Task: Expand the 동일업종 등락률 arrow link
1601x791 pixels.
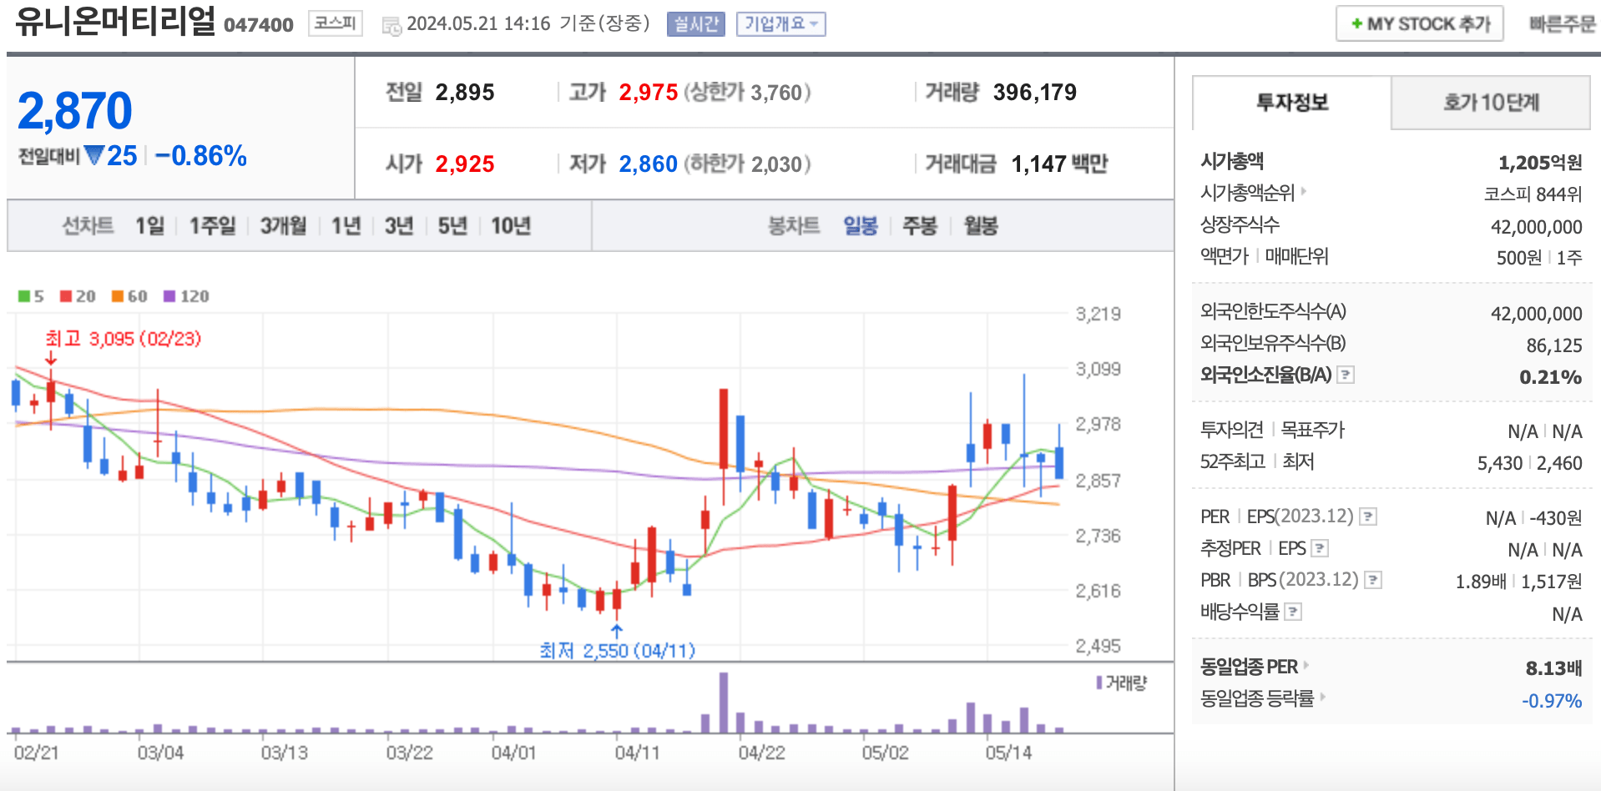Action: tap(1323, 697)
